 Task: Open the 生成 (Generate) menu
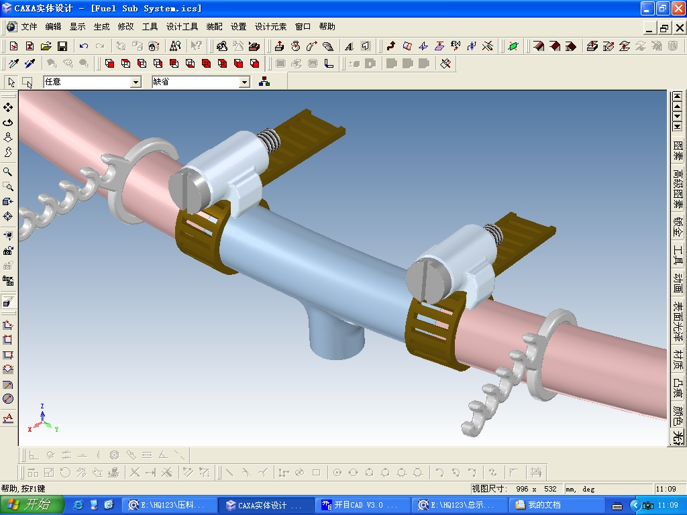[101, 27]
